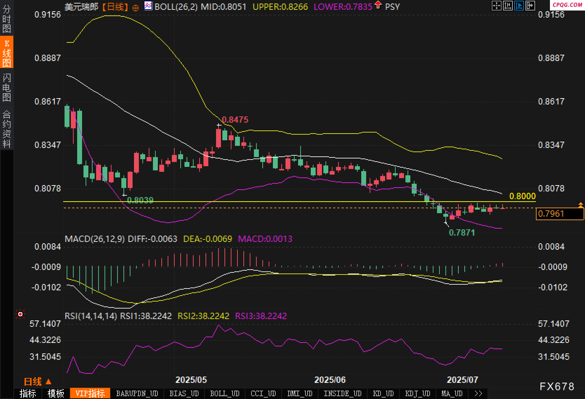Click the rightmost chart layout icon
Viewport: 585px width, 399px height.
530,5
